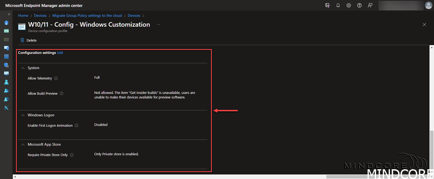
Task: Open the Apps grid icon in sidebar
Action: [x=6, y=56]
